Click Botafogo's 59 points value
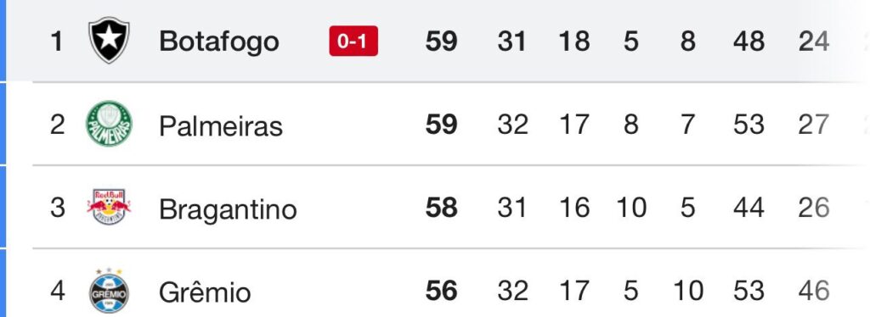 coord(441,42)
